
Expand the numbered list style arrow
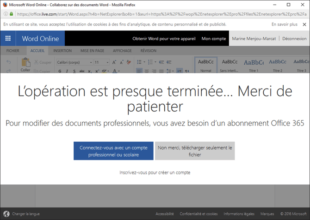pyautogui.click(x=155, y=62)
